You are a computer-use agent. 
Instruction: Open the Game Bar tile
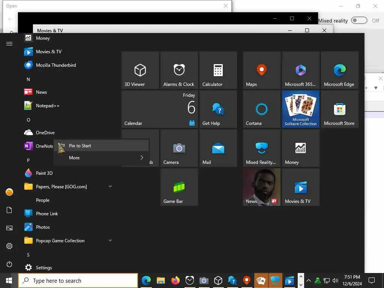pyautogui.click(x=179, y=187)
